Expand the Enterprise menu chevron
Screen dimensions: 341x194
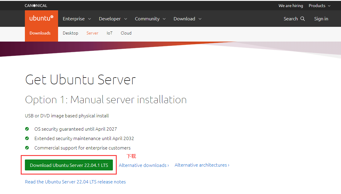(x=89, y=19)
